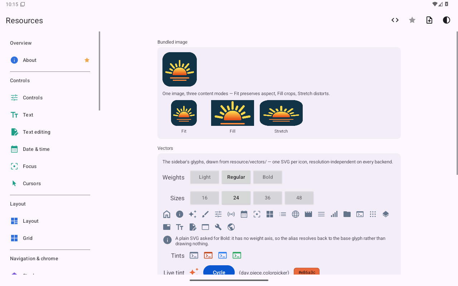This screenshot has width=458, height=286.
Task: Click the wireframe globe glyph
Action: point(296,214)
